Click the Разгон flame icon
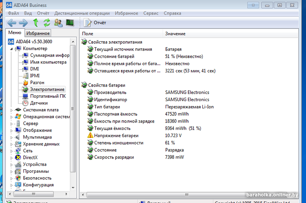Screen dimensions: 306x203 coord(25,82)
